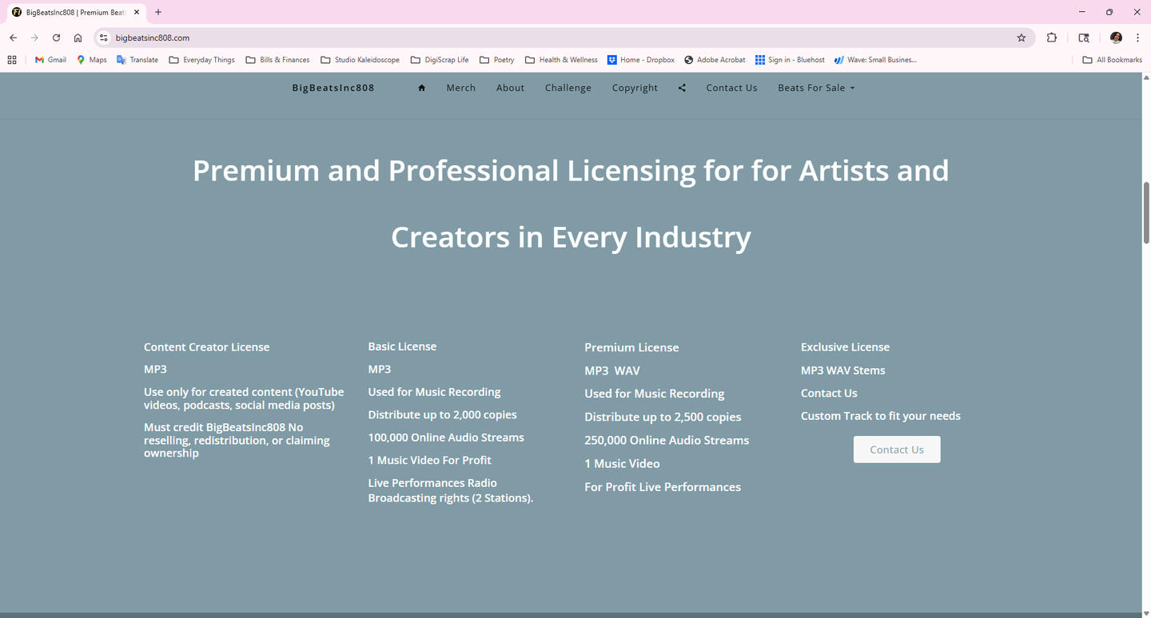
Task: Open Gmail bookmark in bookmarks bar
Action: coord(50,60)
